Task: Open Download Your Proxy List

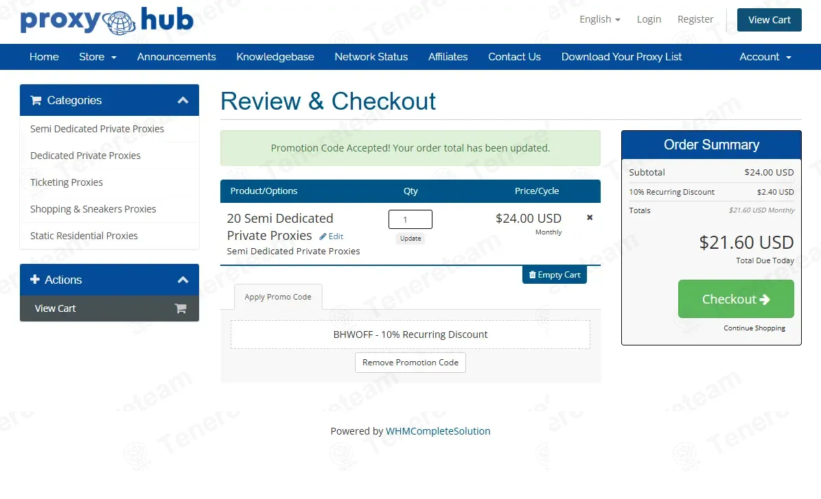Action: pyautogui.click(x=621, y=57)
